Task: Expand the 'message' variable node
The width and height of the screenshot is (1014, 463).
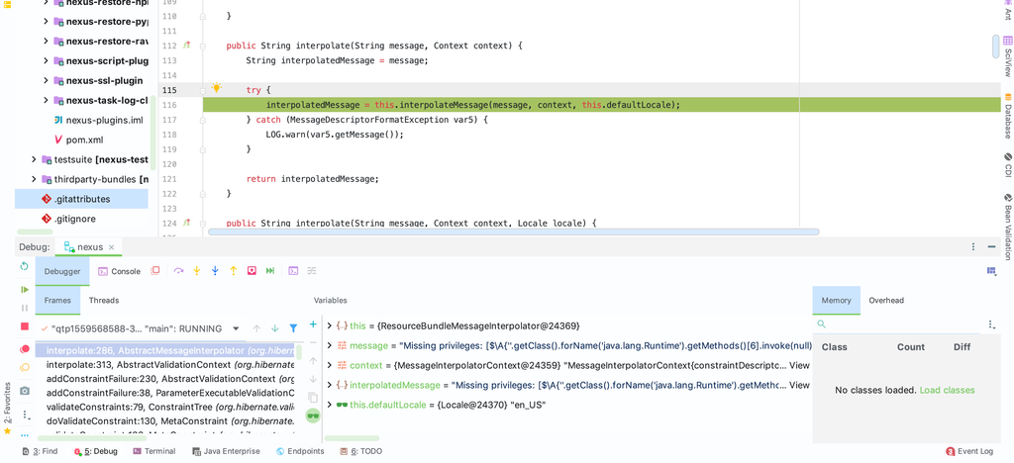Action: click(330, 345)
